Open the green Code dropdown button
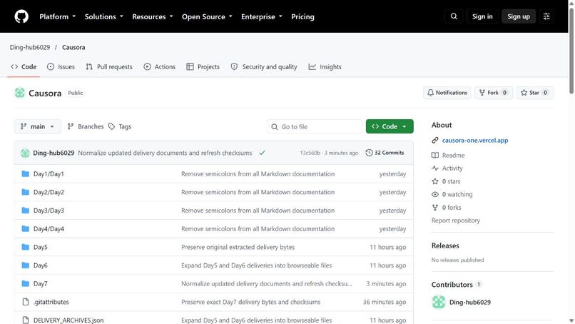 pos(390,126)
